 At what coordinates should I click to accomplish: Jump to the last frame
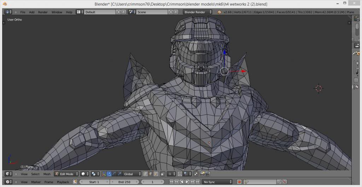[x=198, y=182]
